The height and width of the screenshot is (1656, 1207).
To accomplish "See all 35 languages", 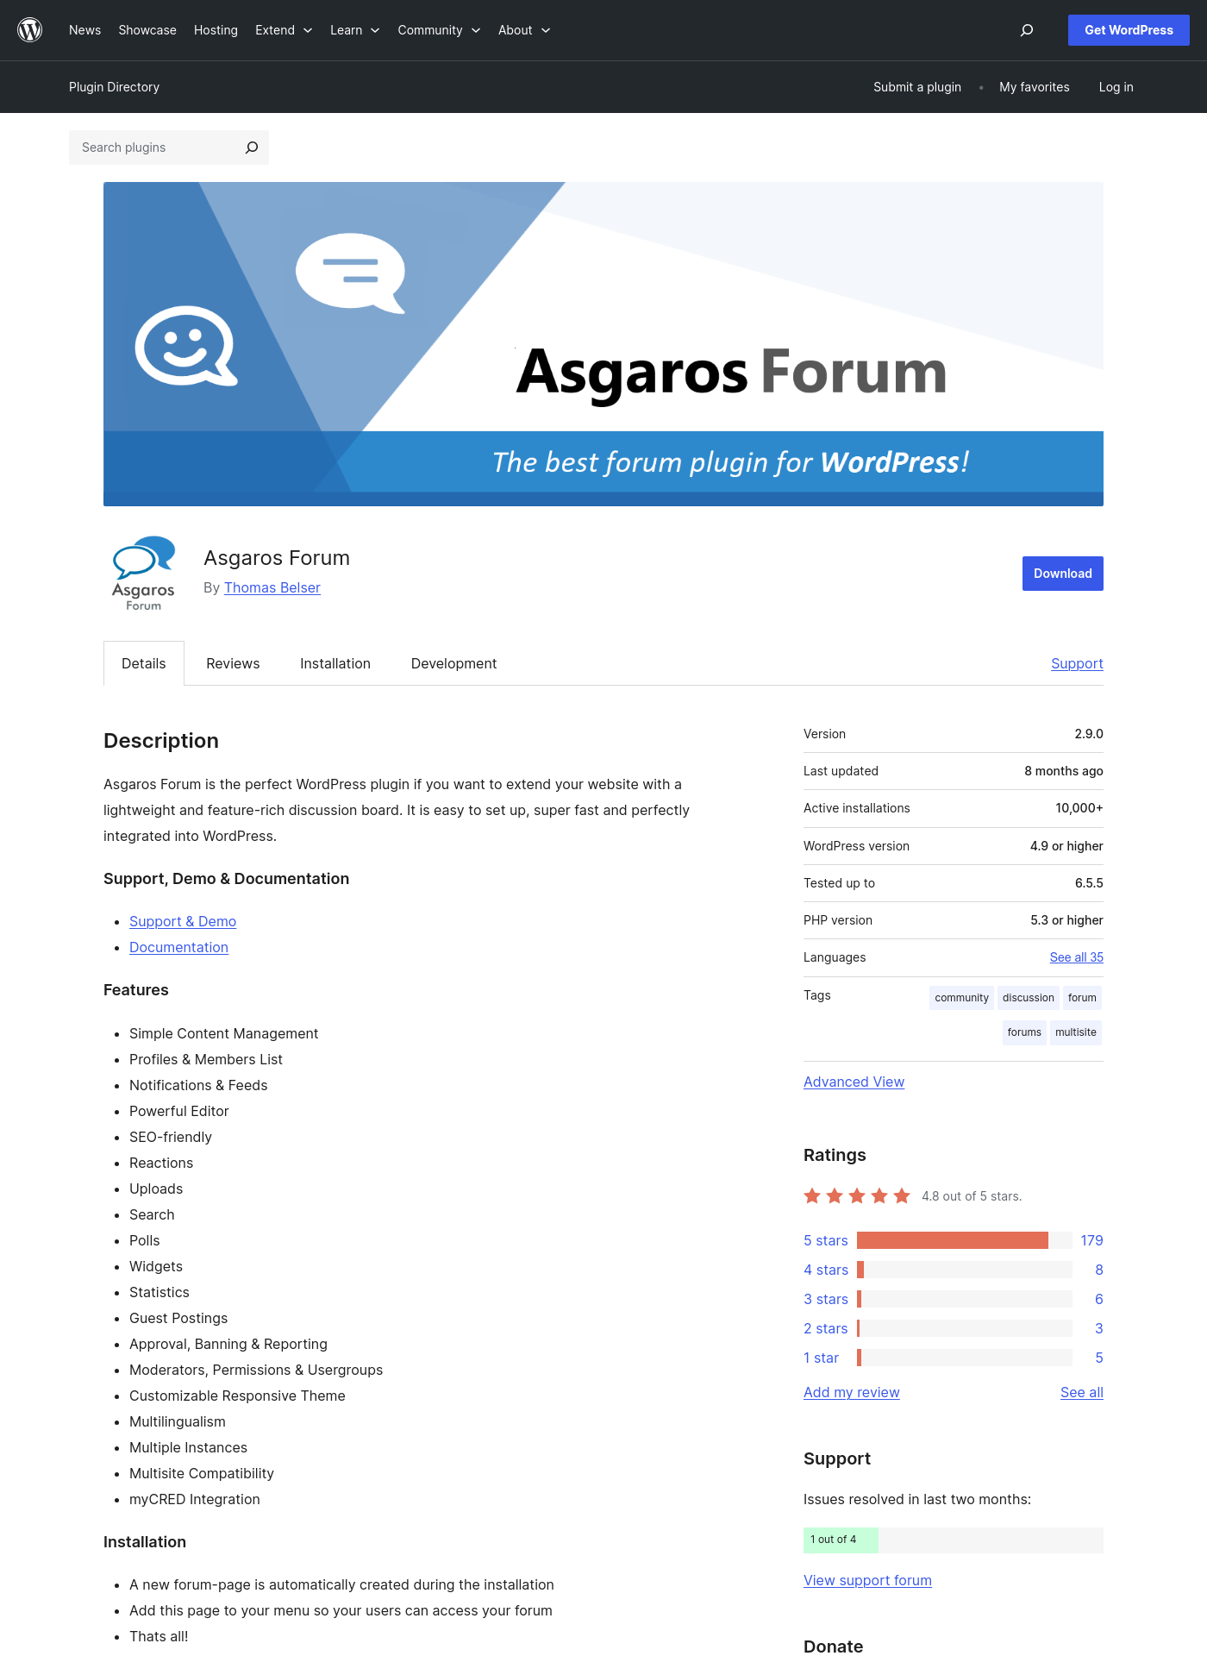I will click(x=1076, y=957).
